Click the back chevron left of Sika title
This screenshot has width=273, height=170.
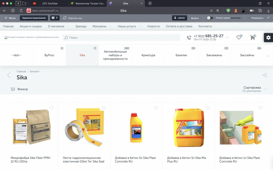click(9, 75)
